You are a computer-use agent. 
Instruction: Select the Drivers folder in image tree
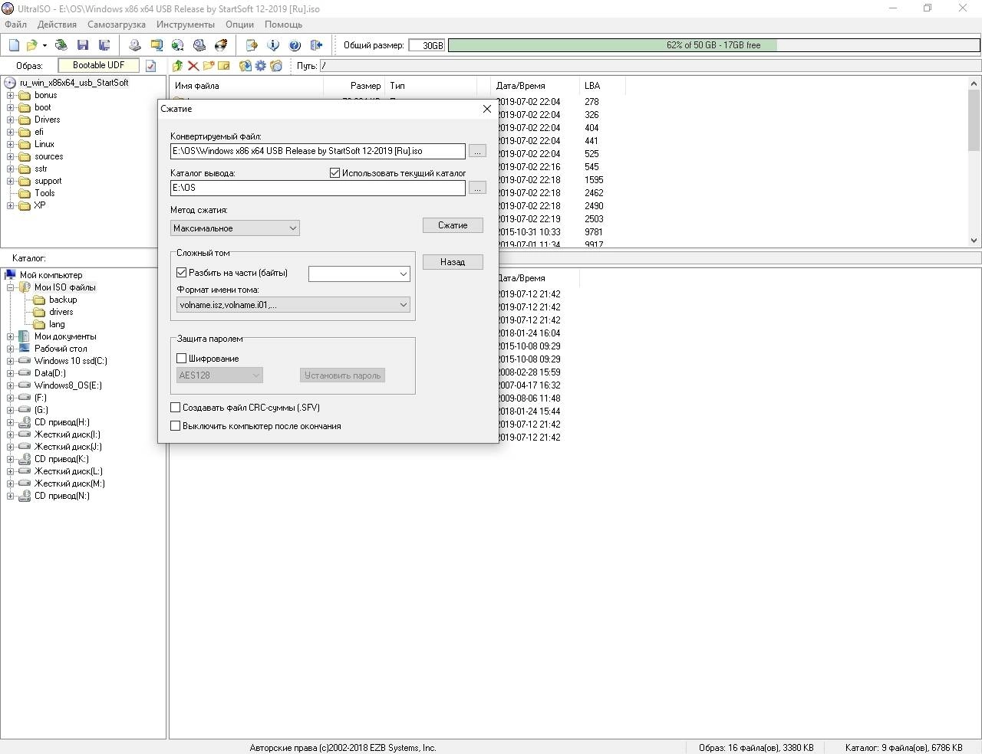point(47,120)
